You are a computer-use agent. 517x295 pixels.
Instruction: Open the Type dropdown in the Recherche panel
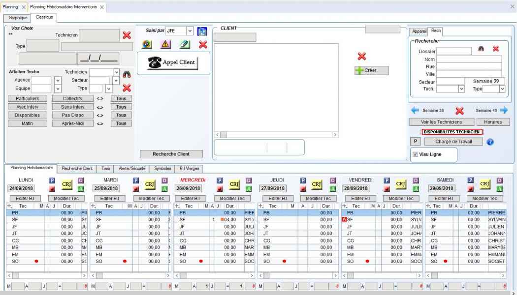pyautogui.click(x=502, y=89)
